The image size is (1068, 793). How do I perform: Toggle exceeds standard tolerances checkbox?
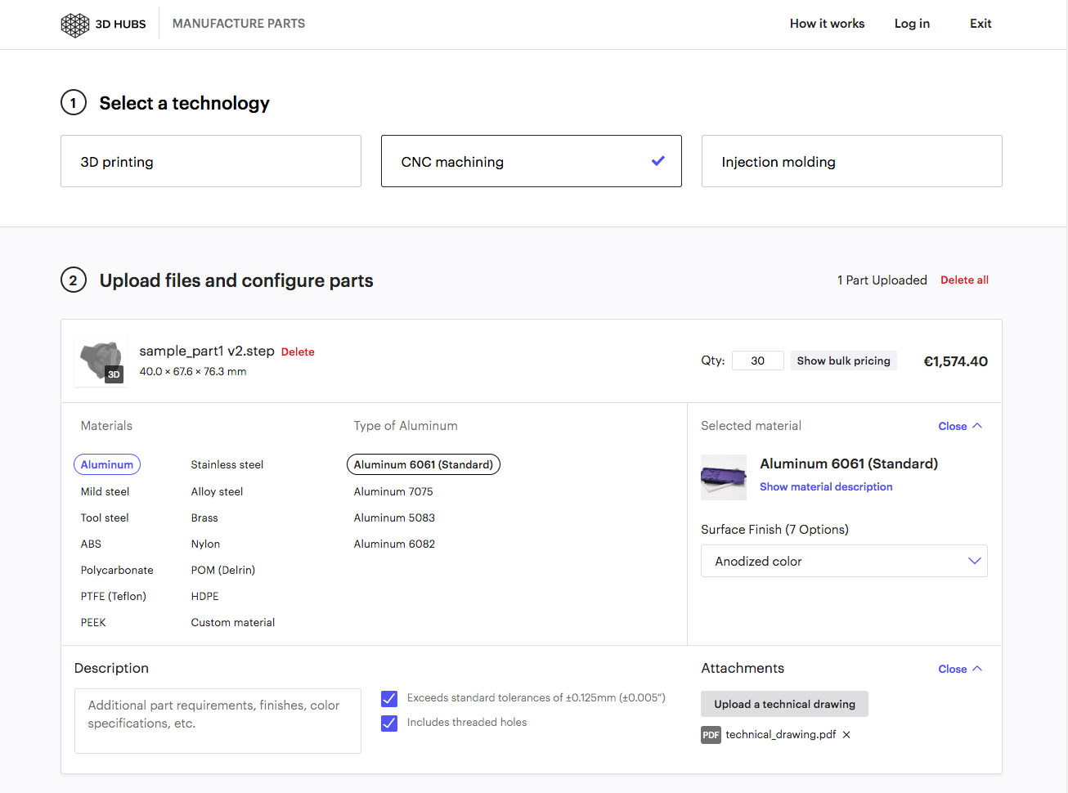coord(389,698)
